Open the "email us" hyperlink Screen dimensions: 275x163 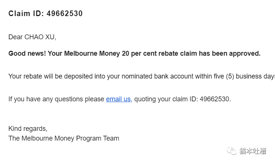(x=119, y=99)
